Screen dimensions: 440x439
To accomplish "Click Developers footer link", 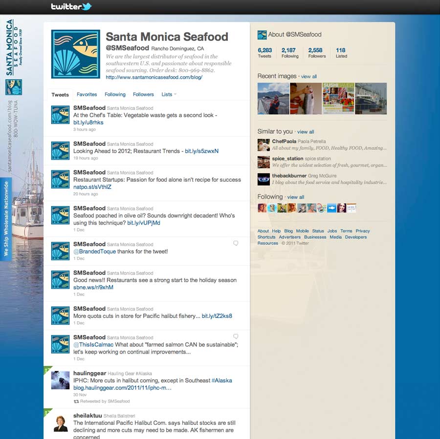I will pyautogui.click(x=356, y=237).
